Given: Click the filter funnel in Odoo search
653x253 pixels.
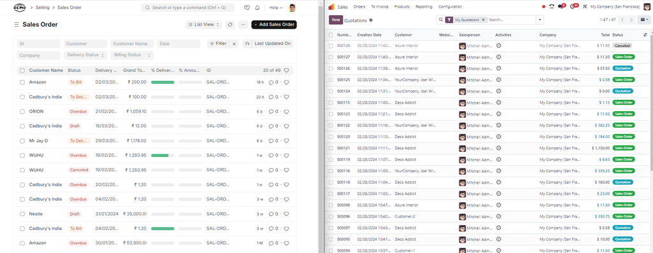Looking at the screenshot, I should point(449,20).
